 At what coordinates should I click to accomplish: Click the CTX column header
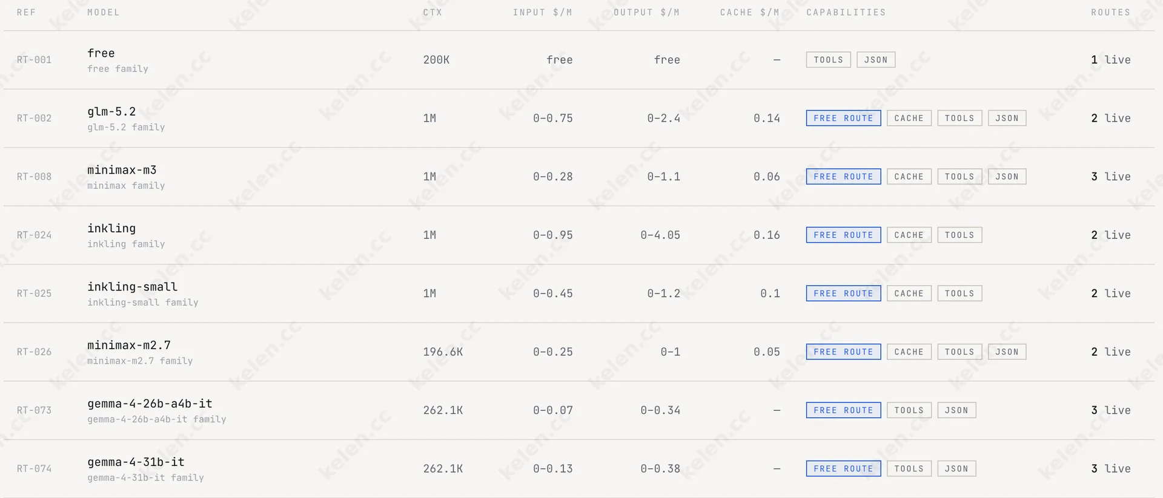(432, 12)
